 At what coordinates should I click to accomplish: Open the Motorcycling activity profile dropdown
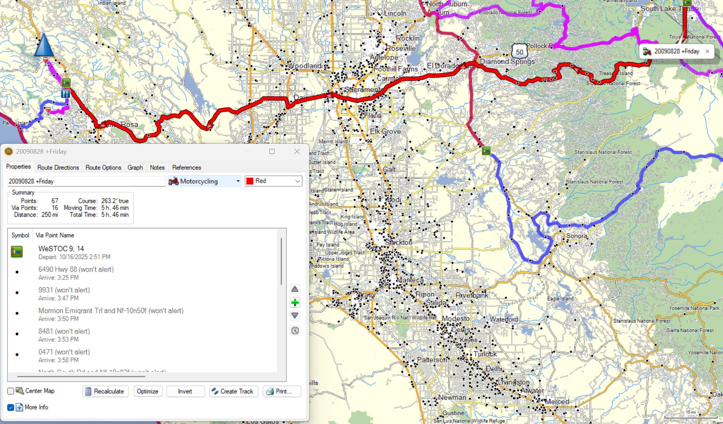204,181
